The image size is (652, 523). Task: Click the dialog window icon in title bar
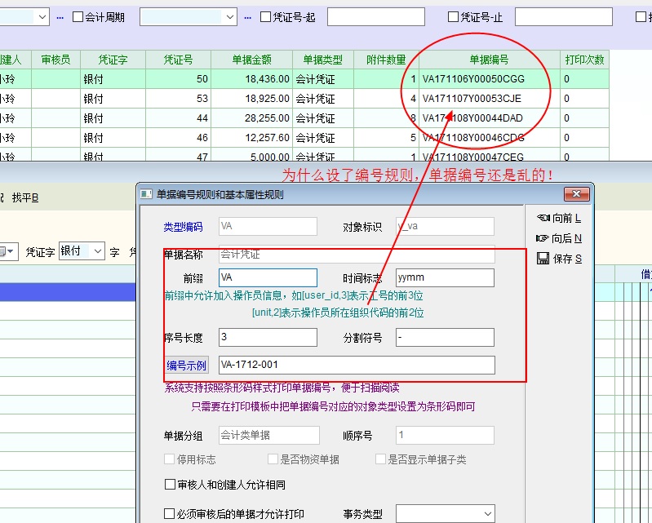(146, 194)
